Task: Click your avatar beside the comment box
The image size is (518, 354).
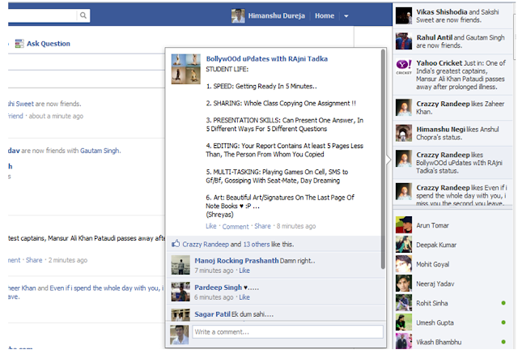Action: (x=180, y=335)
